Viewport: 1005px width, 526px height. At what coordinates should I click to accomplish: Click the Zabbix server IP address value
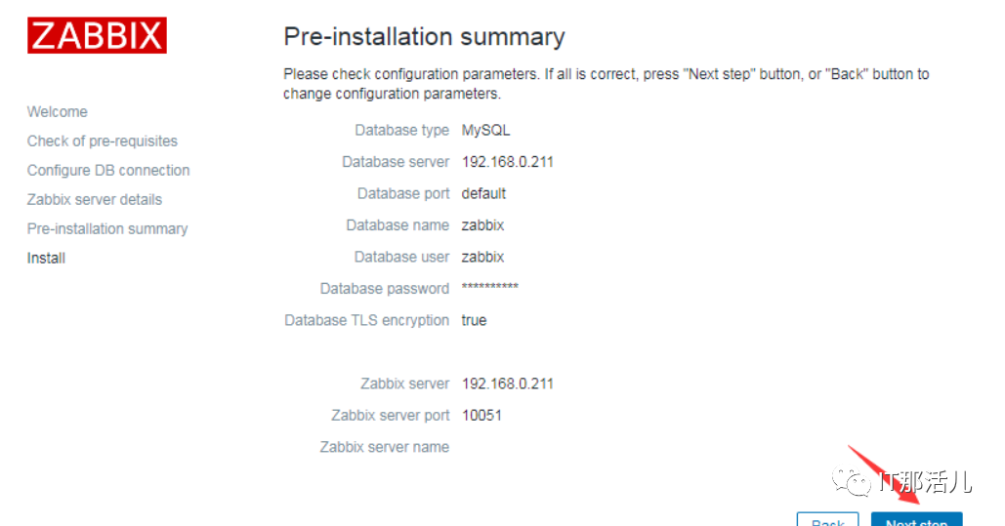pyautogui.click(x=507, y=384)
